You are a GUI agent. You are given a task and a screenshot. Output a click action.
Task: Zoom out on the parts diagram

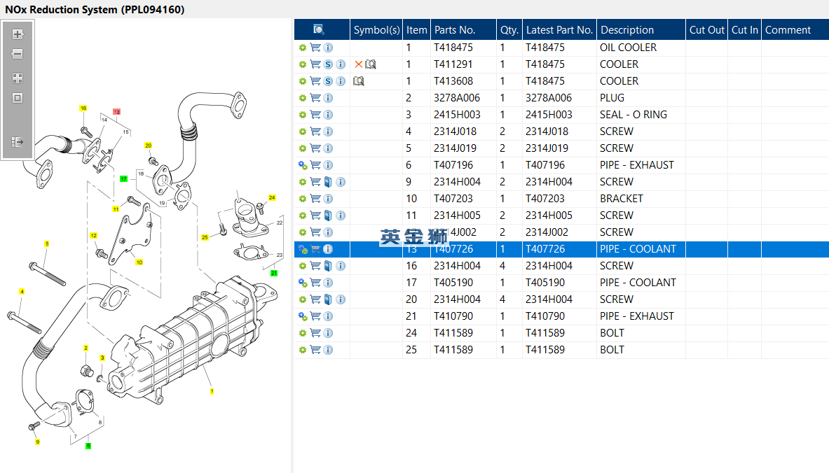coord(18,54)
